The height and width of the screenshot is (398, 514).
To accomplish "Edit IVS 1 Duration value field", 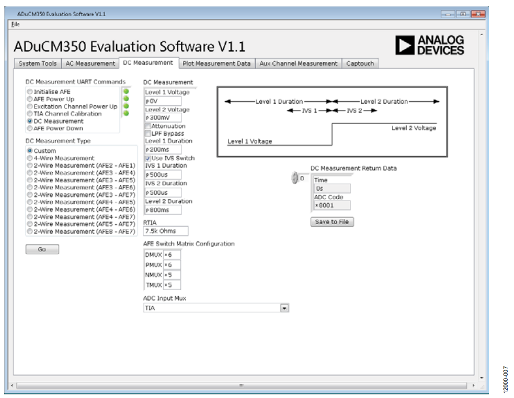I will pyautogui.click(x=163, y=175).
